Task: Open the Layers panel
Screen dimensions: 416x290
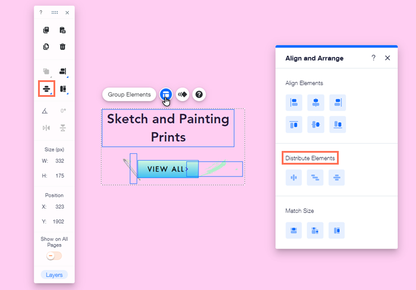Action: [x=54, y=275]
